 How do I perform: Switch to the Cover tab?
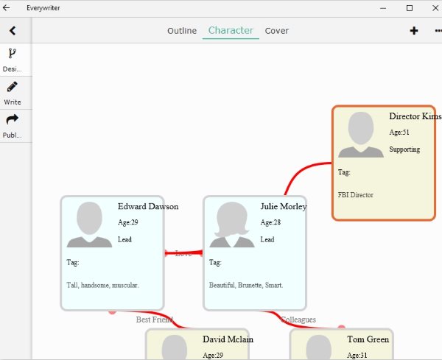click(x=277, y=31)
